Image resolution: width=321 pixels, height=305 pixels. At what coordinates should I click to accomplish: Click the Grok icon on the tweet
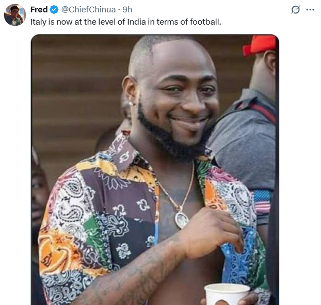pyautogui.click(x=296, y=10)
